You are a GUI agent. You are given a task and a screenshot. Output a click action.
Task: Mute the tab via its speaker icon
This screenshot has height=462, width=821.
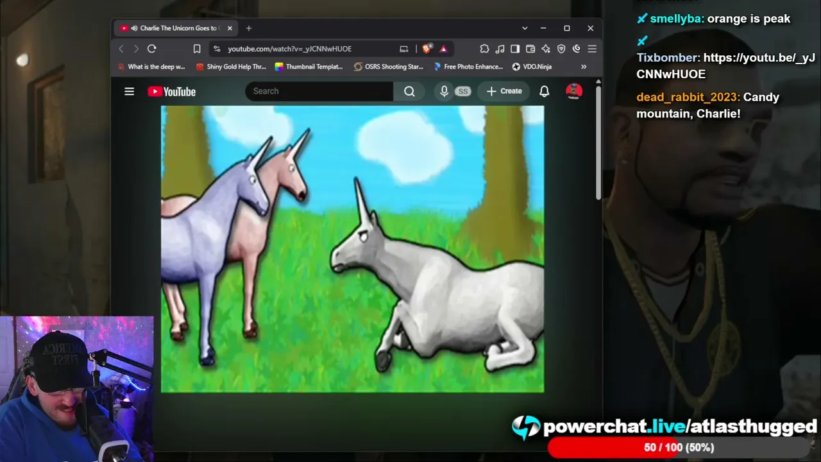pos(135,28)
